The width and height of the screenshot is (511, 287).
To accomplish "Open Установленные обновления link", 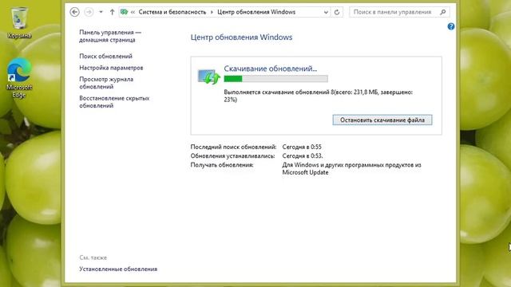I will (118, 269).
